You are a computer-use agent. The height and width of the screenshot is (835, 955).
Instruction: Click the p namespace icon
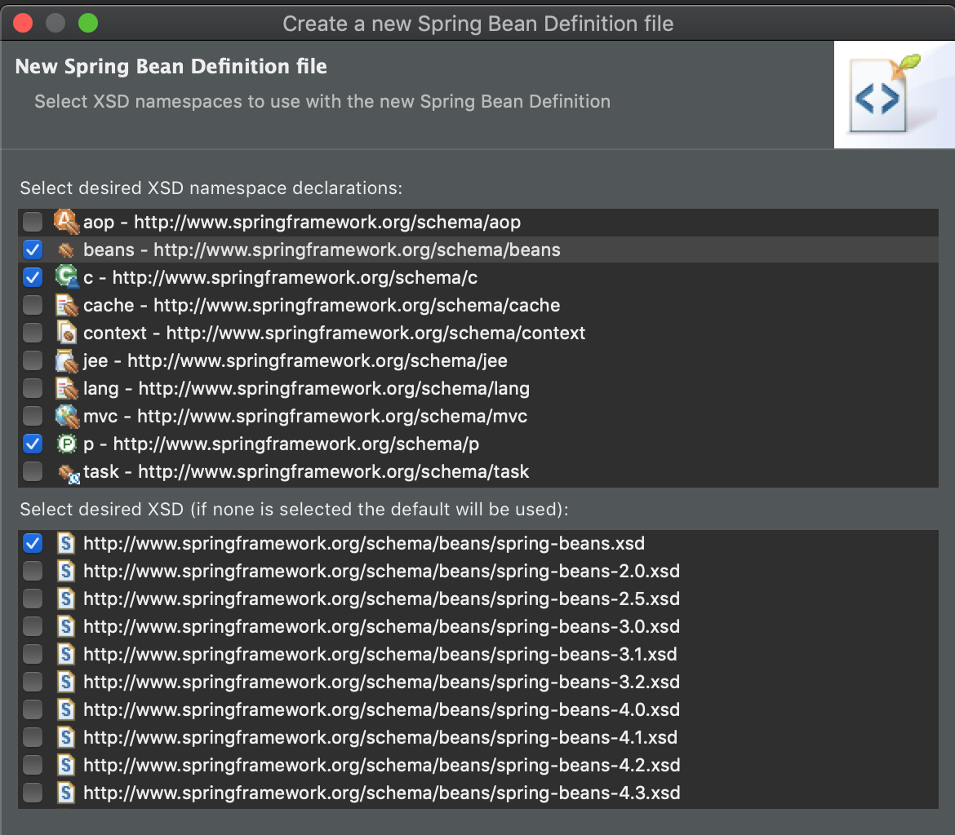(66, 444)
